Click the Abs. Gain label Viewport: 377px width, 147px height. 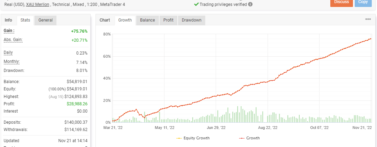click(13, 40)
